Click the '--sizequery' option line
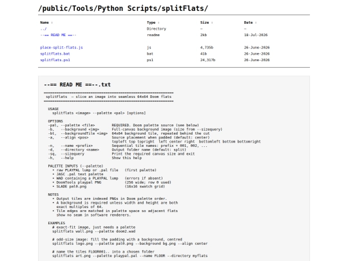 [x=121, y=154]
